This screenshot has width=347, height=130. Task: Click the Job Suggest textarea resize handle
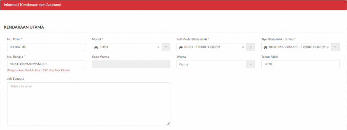(x=169, y=124)
